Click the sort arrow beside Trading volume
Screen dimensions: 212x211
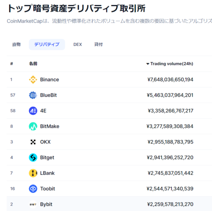point(148,64)
